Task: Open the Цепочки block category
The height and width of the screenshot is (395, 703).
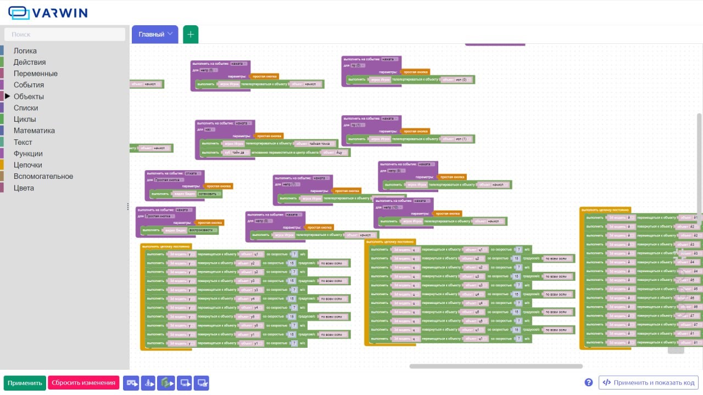Action: 27,165
